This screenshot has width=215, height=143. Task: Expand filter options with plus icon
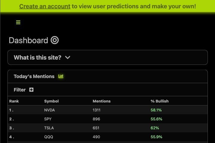(x=31, y=90)
